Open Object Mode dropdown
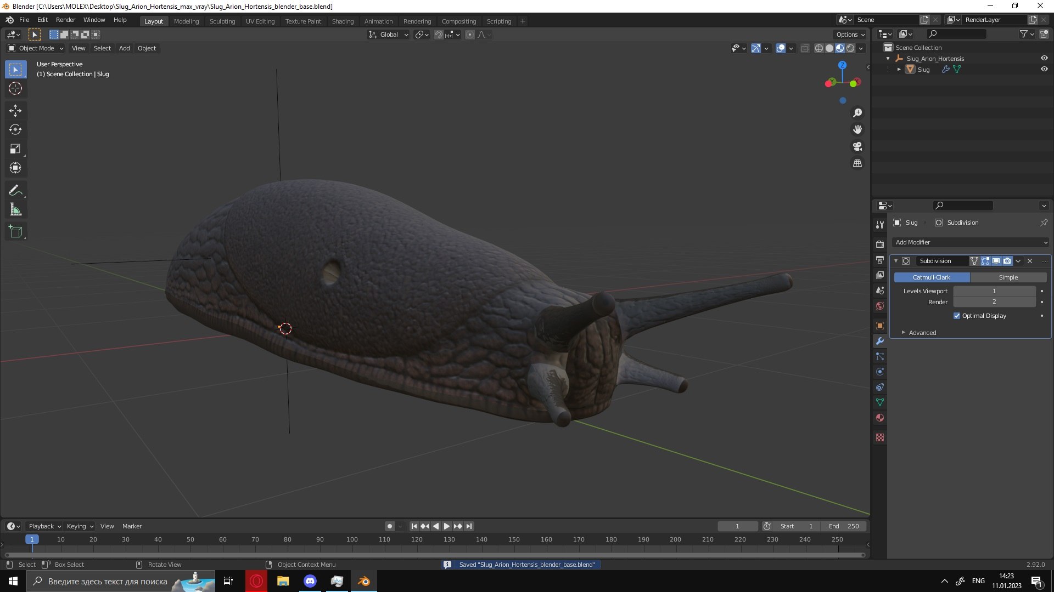 [x=36, y=48]
